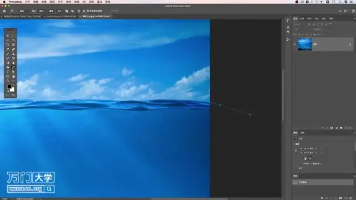Select the Quick Selection tool
Screen dimensions: 356x200
point(13,40)
